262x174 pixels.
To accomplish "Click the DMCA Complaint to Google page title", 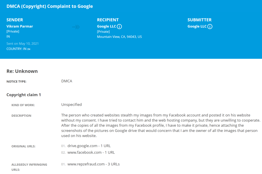I will point(50,6).
